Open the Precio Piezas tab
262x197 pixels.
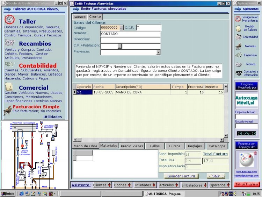(132, 146)
